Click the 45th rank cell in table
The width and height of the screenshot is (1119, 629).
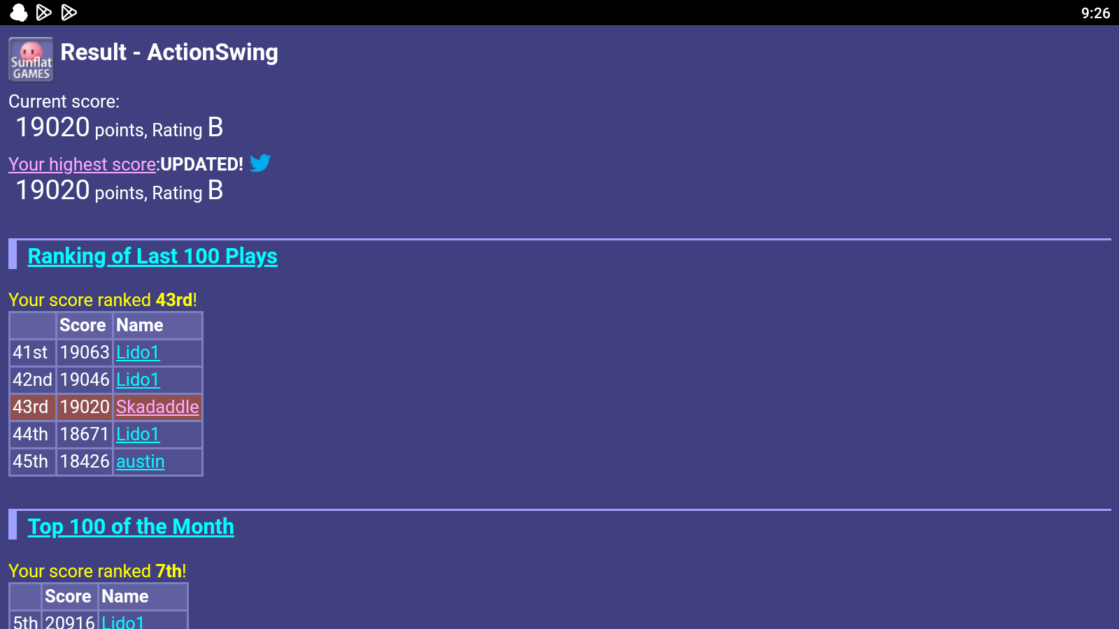[x=31, y=461]
